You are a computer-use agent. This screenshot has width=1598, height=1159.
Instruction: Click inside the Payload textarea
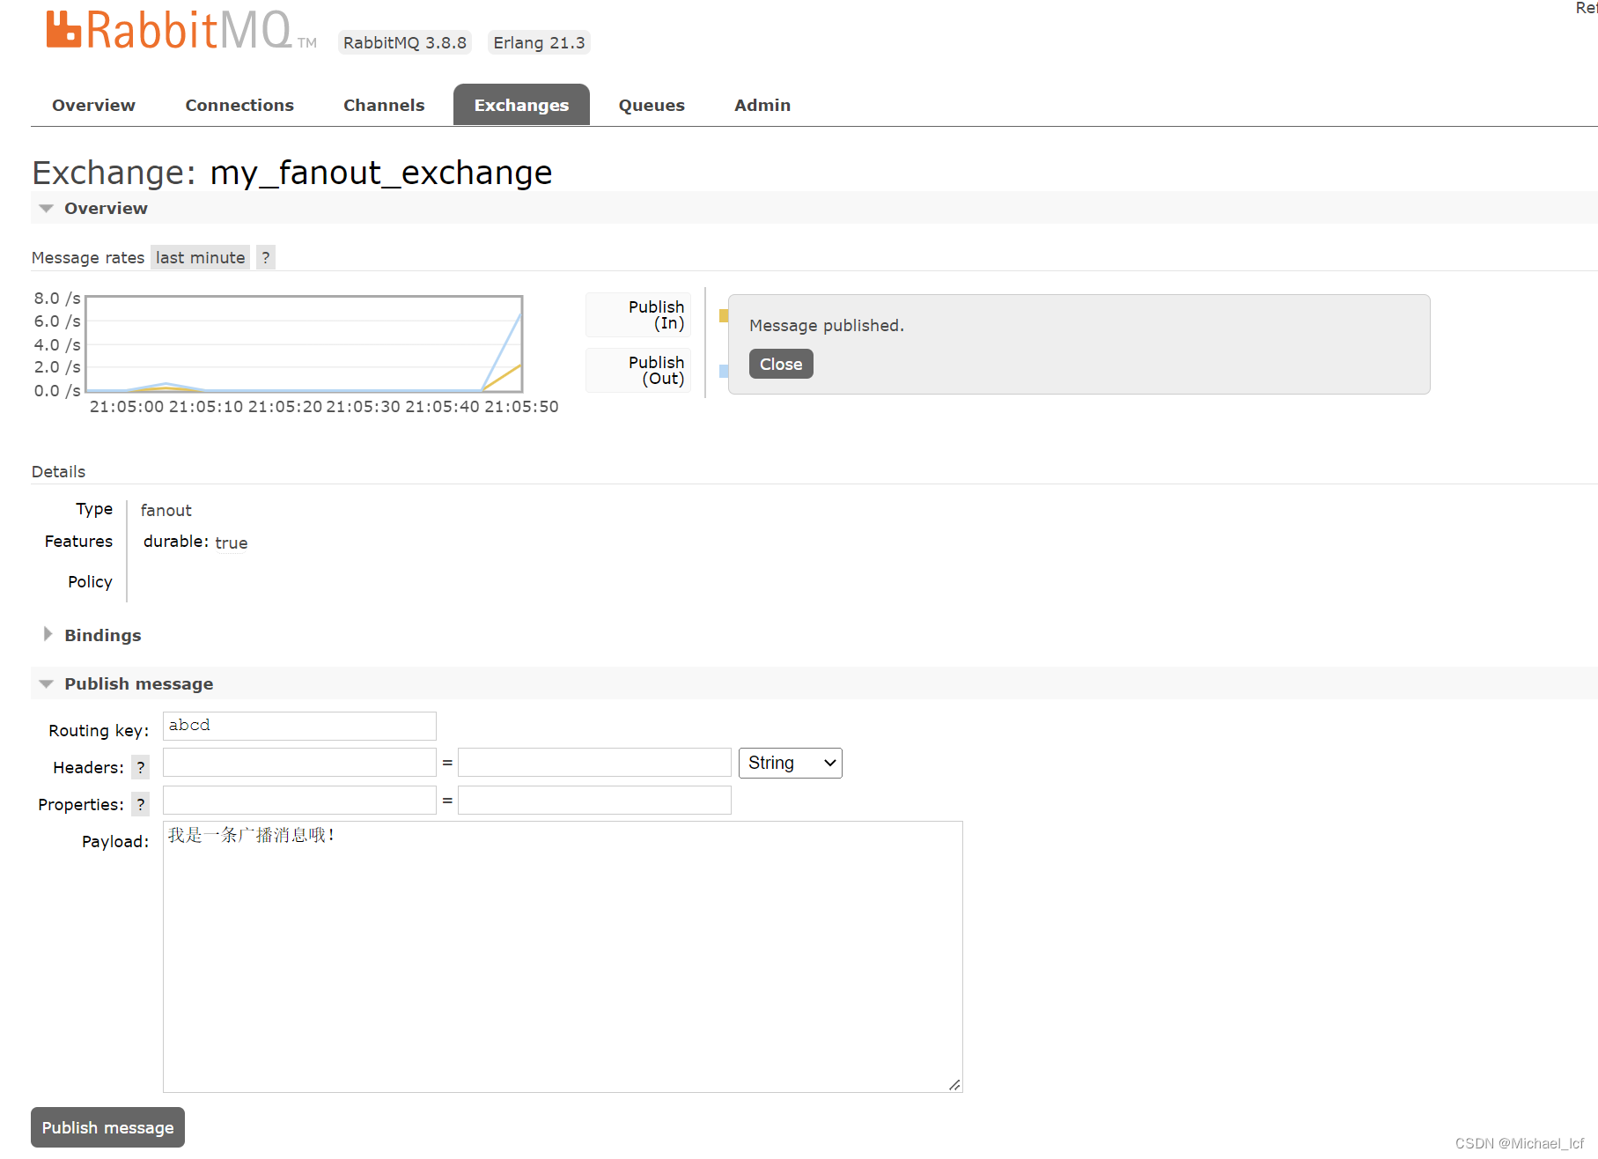(x=563, y=956)
